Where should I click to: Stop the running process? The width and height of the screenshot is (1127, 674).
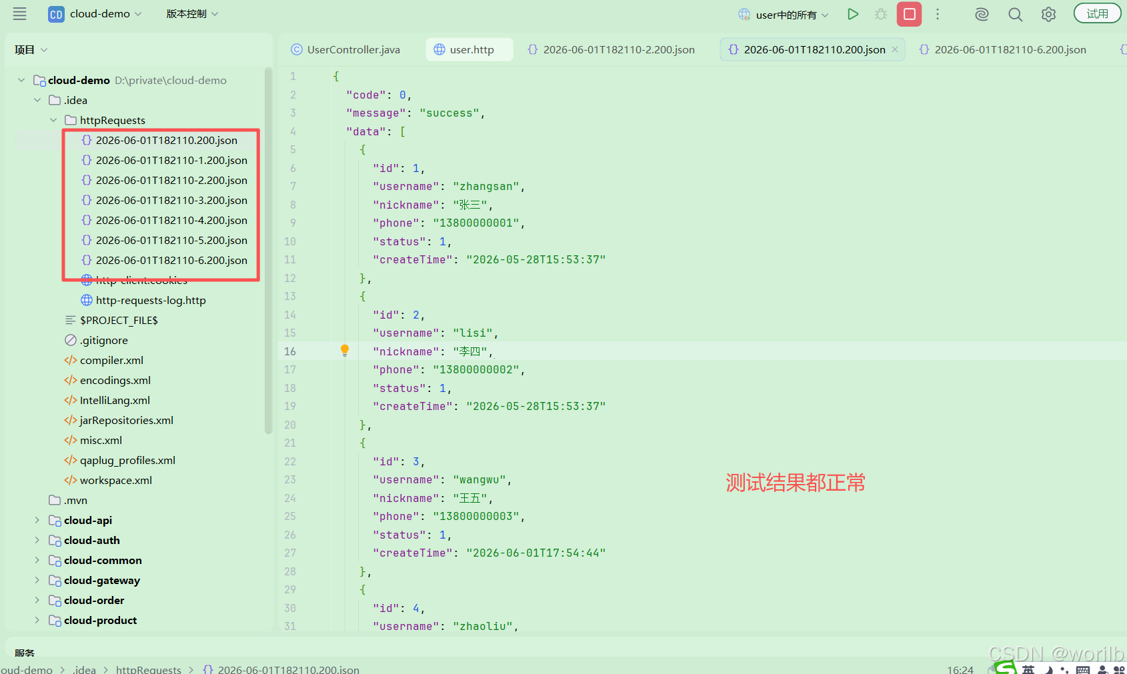[x=909, y=14]
